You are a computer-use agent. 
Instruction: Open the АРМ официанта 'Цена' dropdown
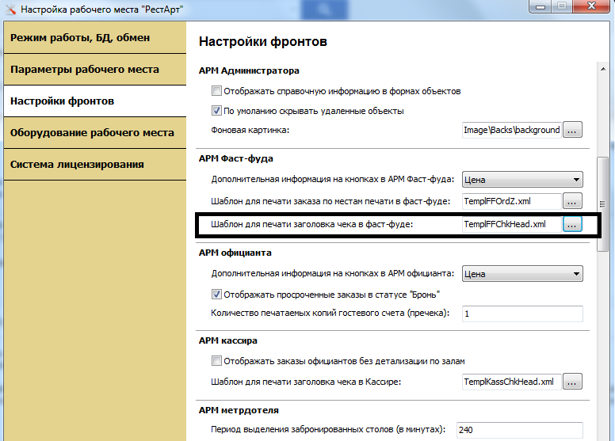click(x=522, y=274)
